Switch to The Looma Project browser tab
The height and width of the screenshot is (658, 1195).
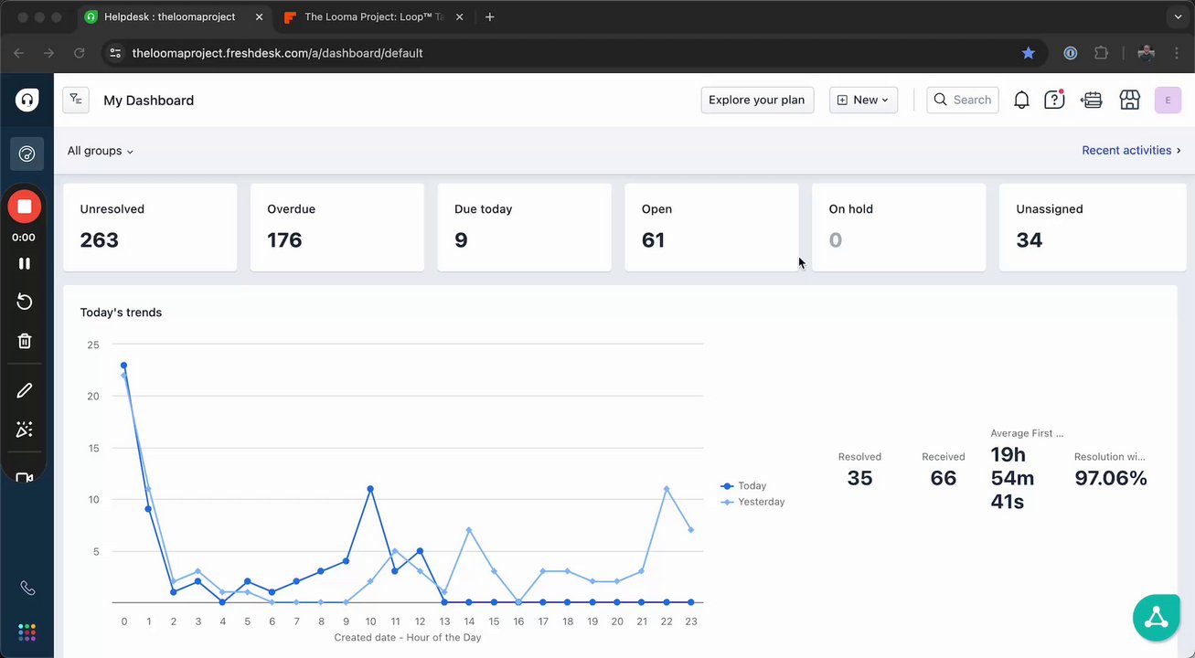coord(371,17)
